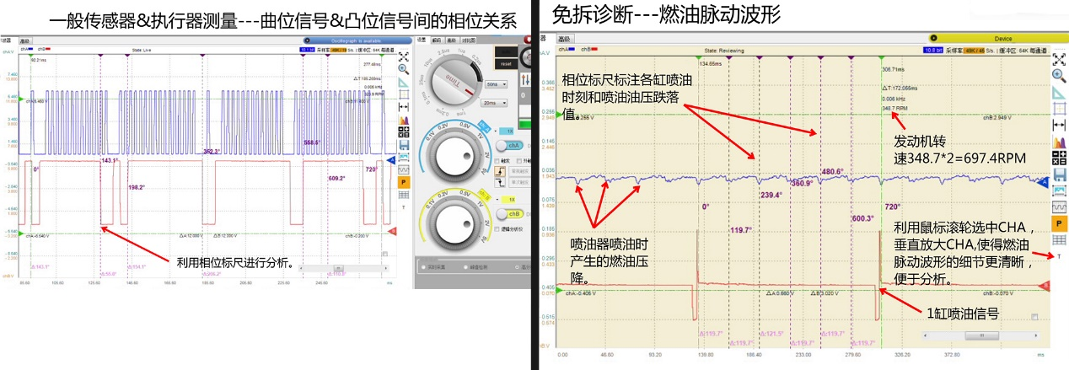
Task: Select rising edge trigger icon
Action: 502,170
